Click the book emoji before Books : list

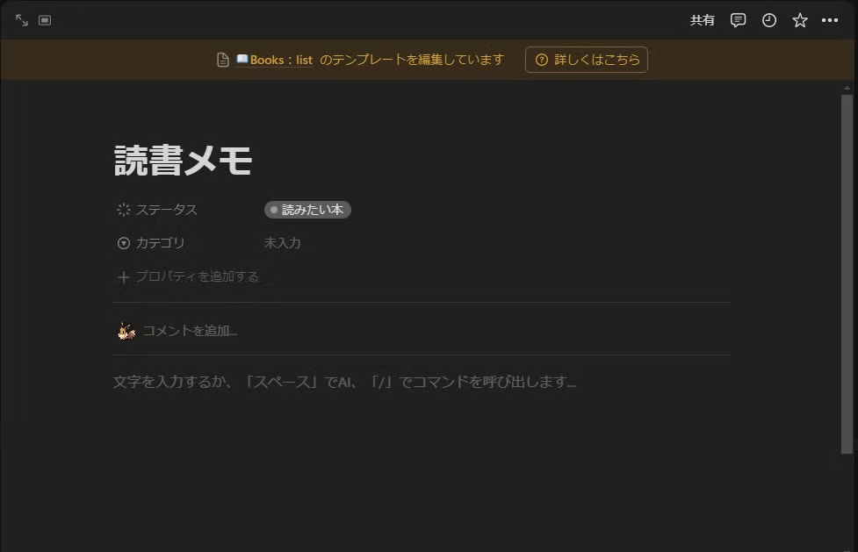(242, 59)
